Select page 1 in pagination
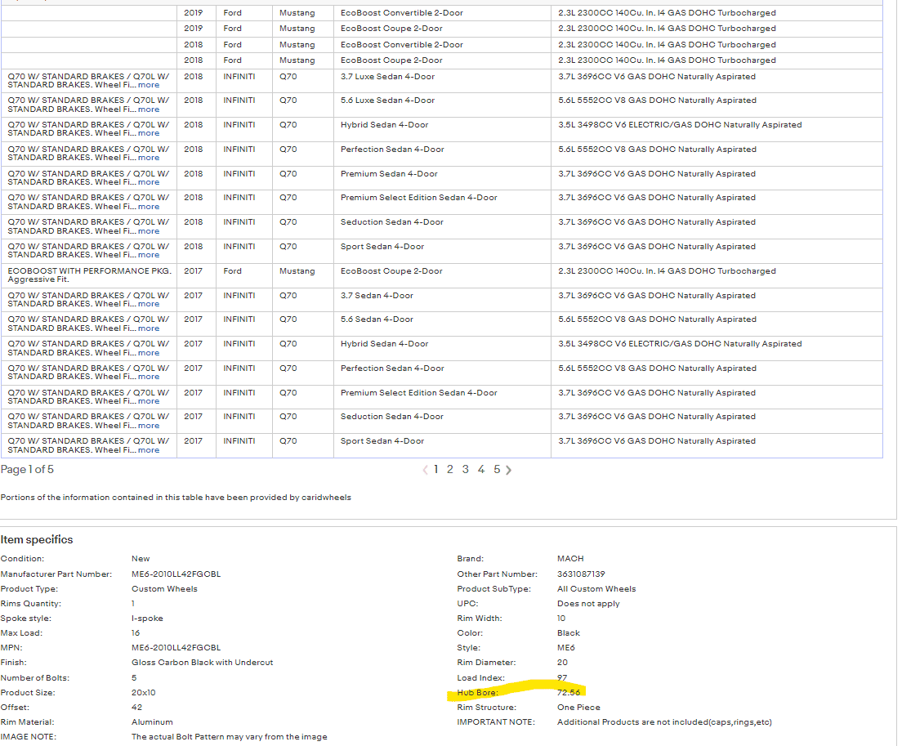The width and height of the screenshot is (902, 746). pyautogui.click(x=436, y=469)
